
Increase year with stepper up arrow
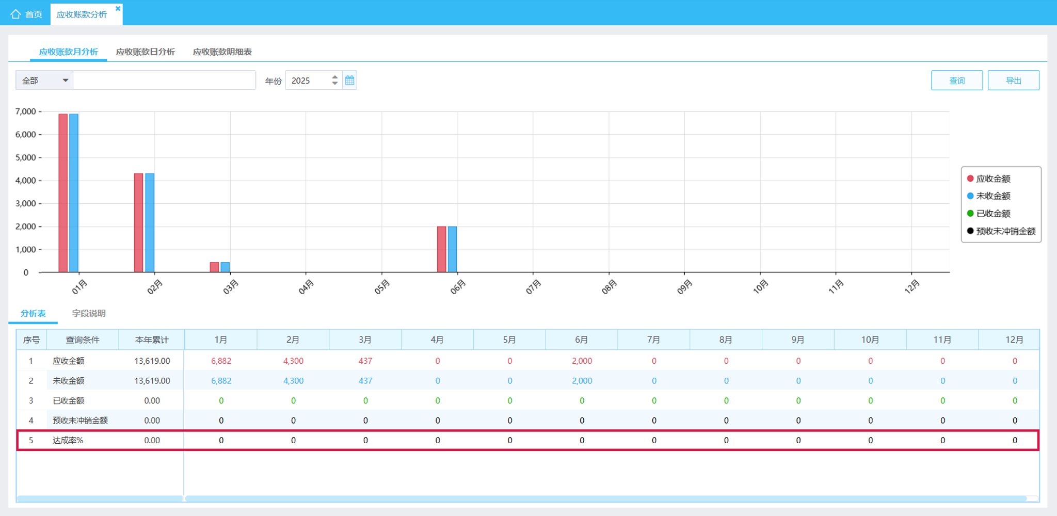point(335,77)
